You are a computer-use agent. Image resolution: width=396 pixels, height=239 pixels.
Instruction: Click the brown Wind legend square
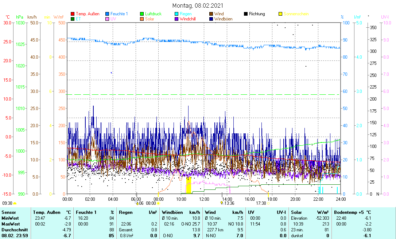pos(211,14)
